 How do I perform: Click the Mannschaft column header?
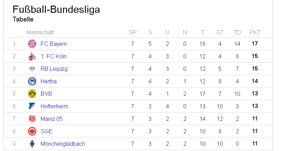click(40, 32)
